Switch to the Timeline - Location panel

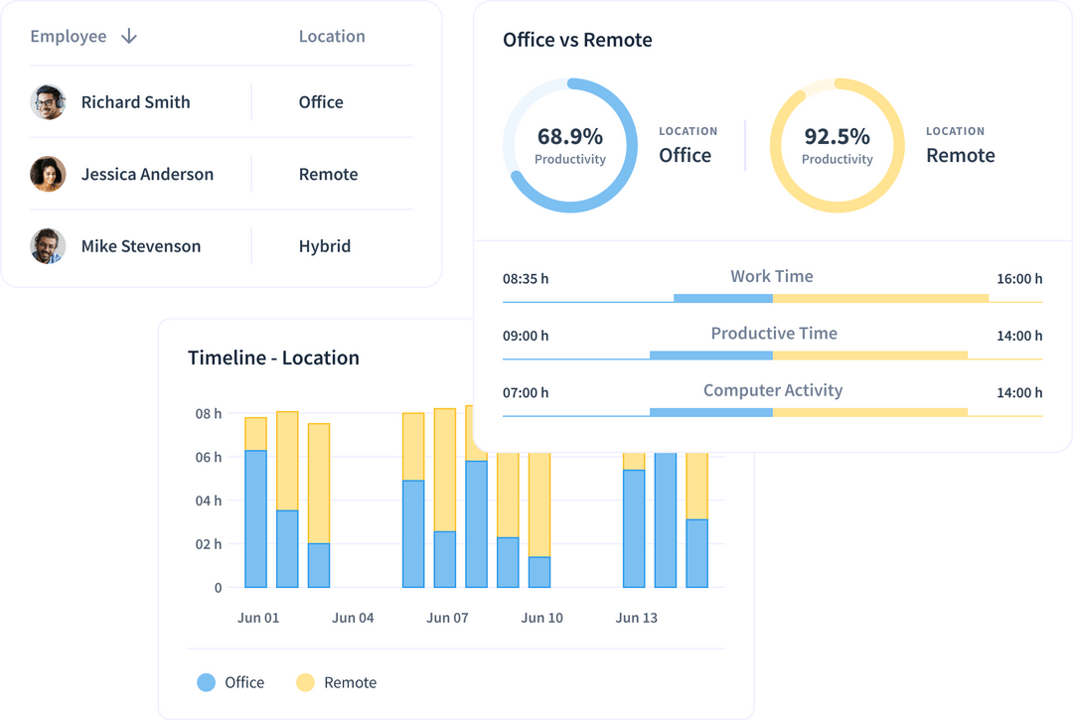pos(274,358)
